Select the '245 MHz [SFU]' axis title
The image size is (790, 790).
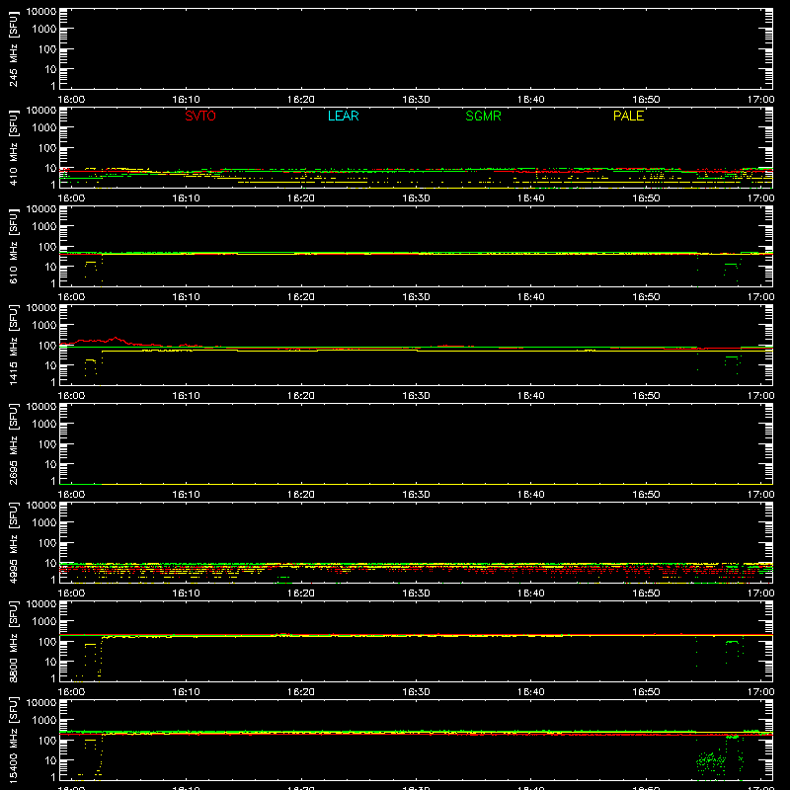13,48
